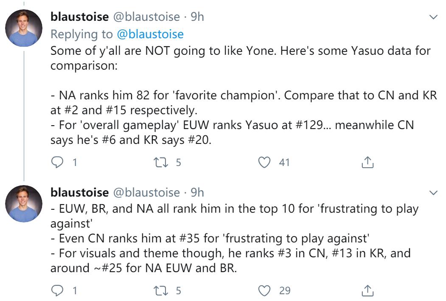
Task: Like the tweet with 29 likes
Action: (264, 290)
